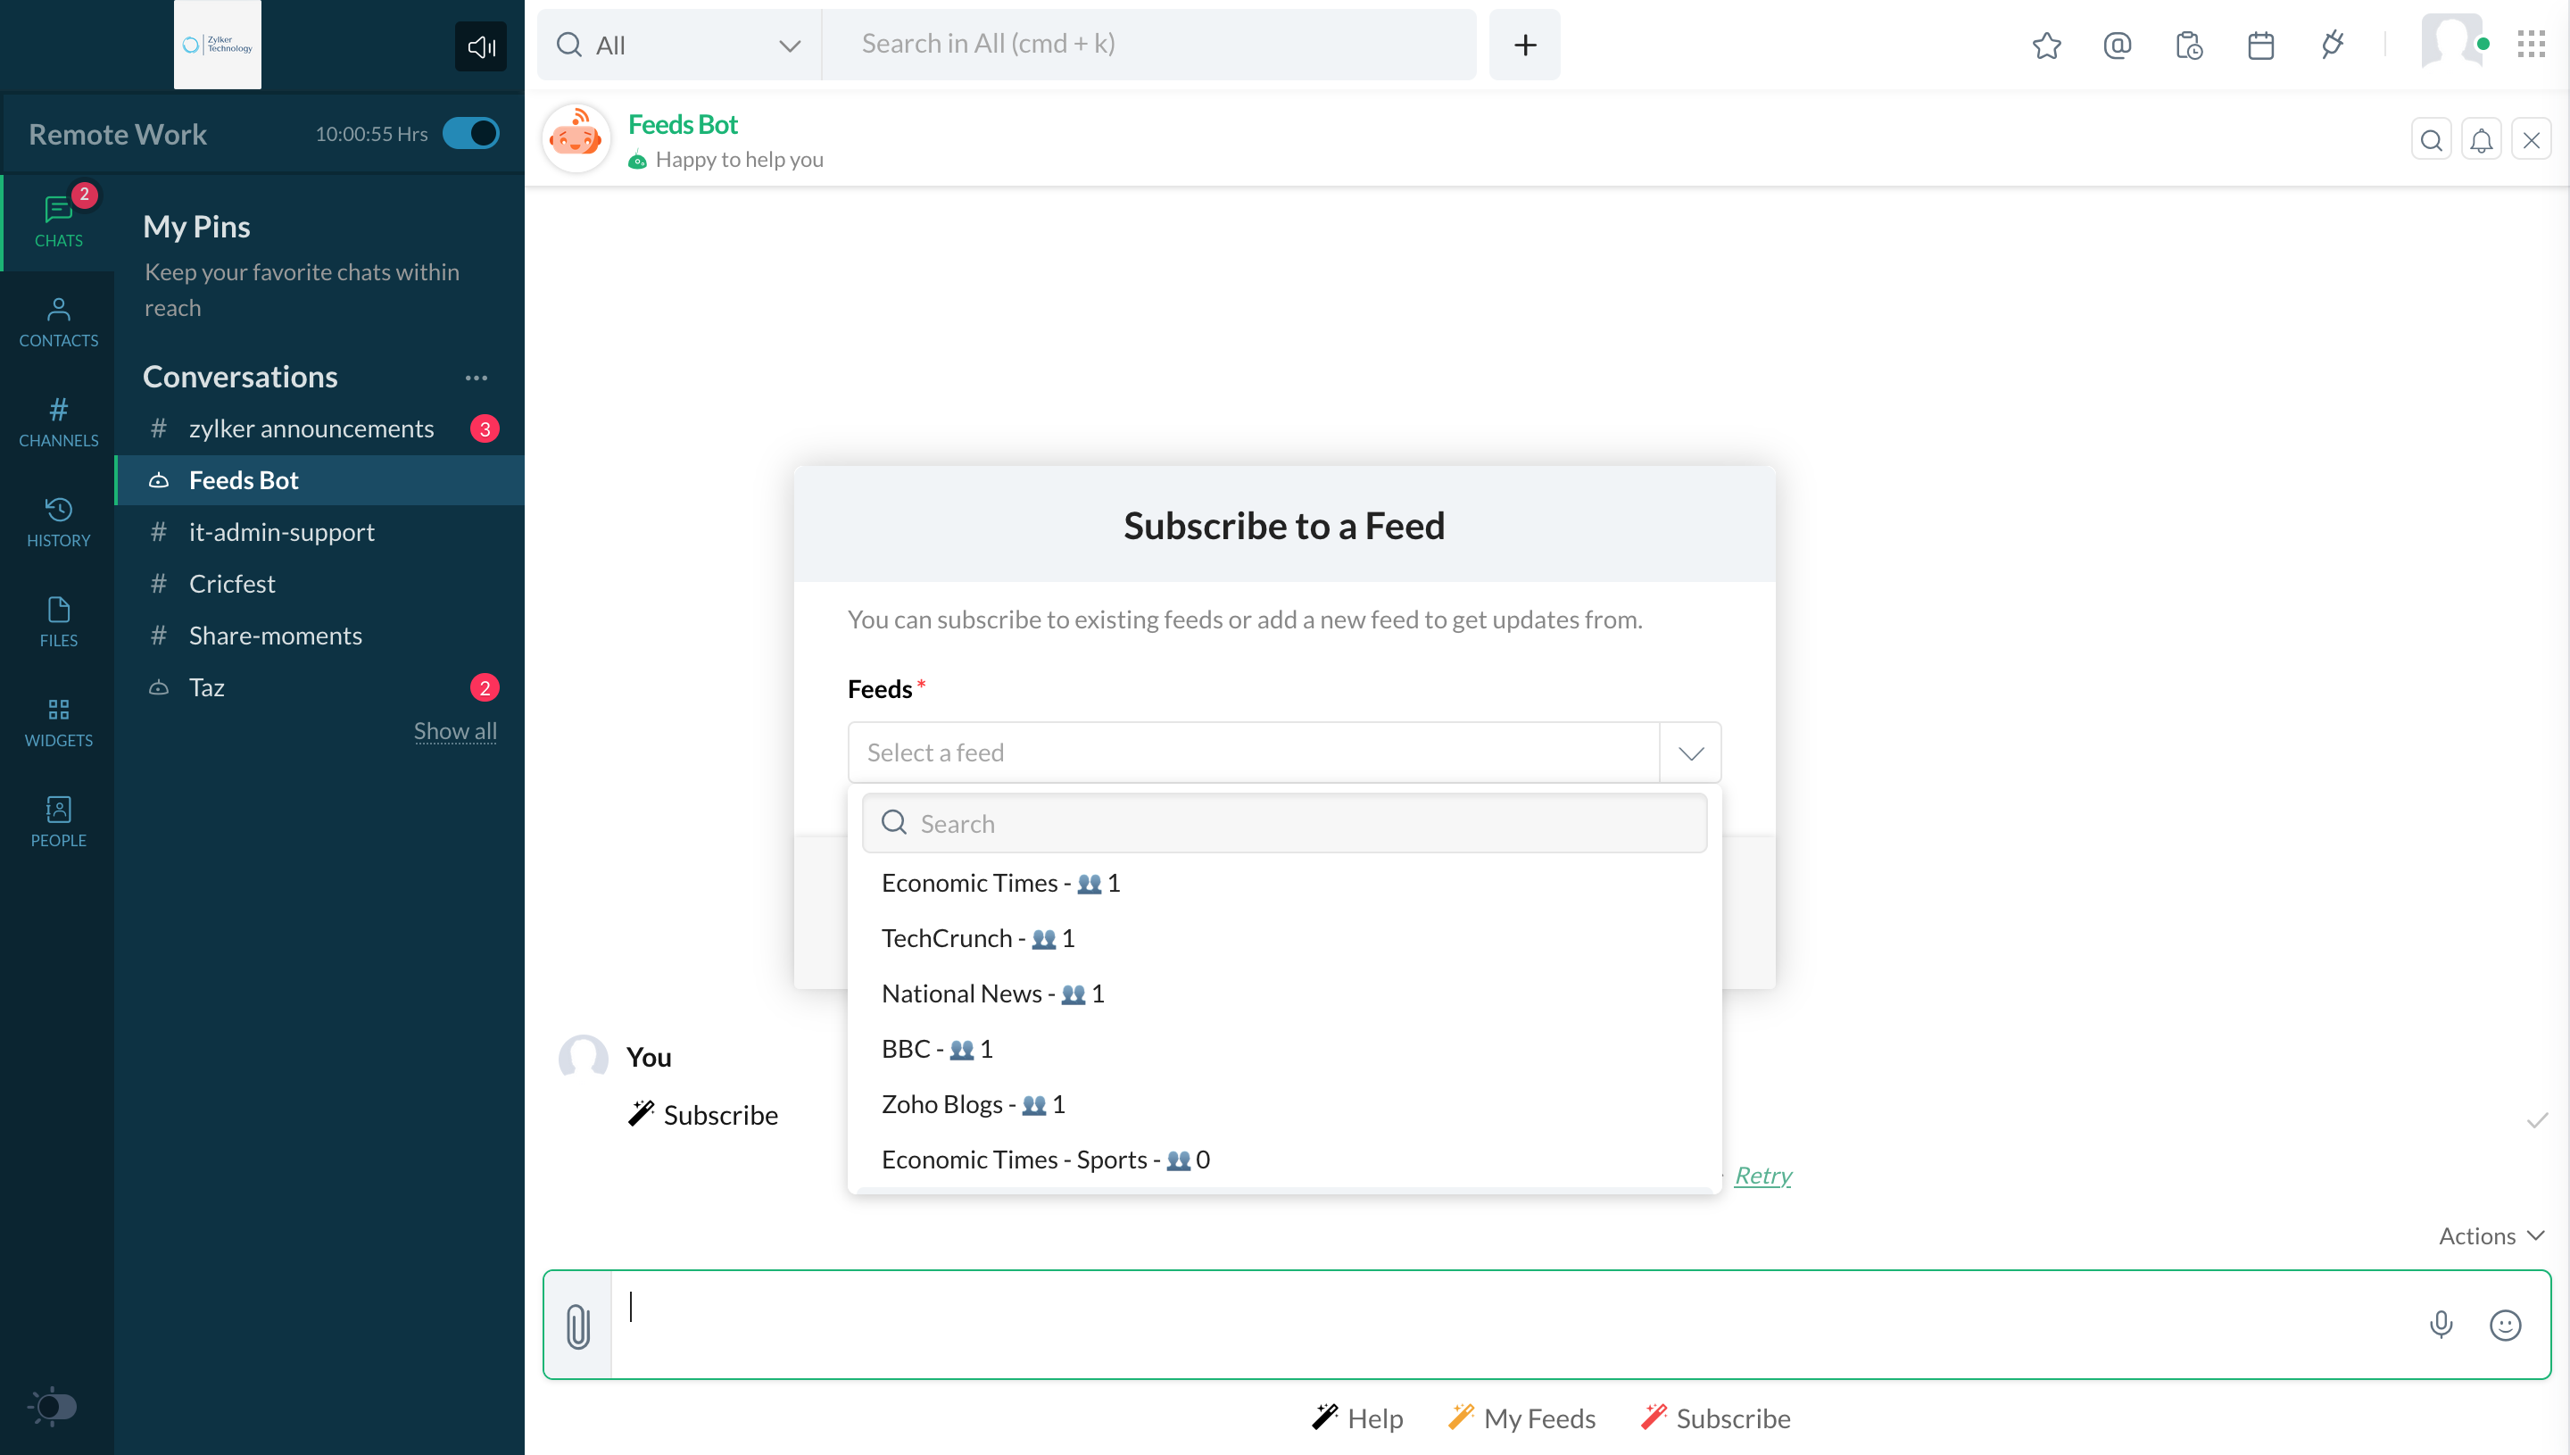
Task: Expand the Select a feed dropdown
Action: pyautogui.click(x=1690, y=752)
